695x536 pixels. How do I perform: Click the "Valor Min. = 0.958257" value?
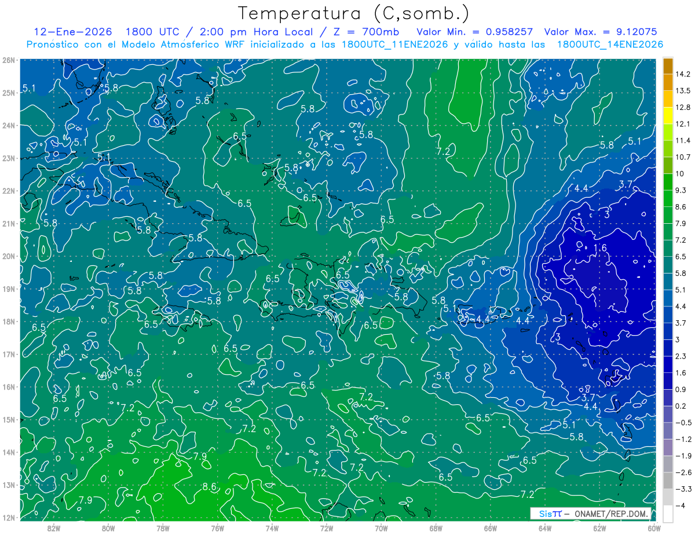[475, 32]
